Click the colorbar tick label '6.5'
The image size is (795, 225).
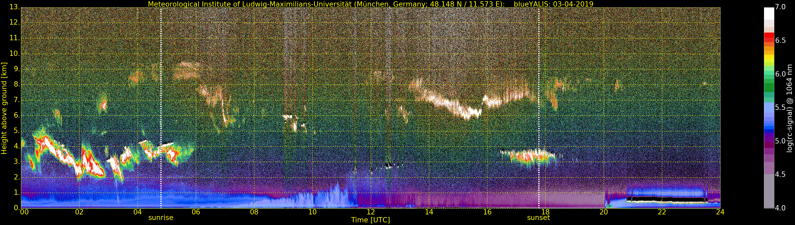click(780, 40)
